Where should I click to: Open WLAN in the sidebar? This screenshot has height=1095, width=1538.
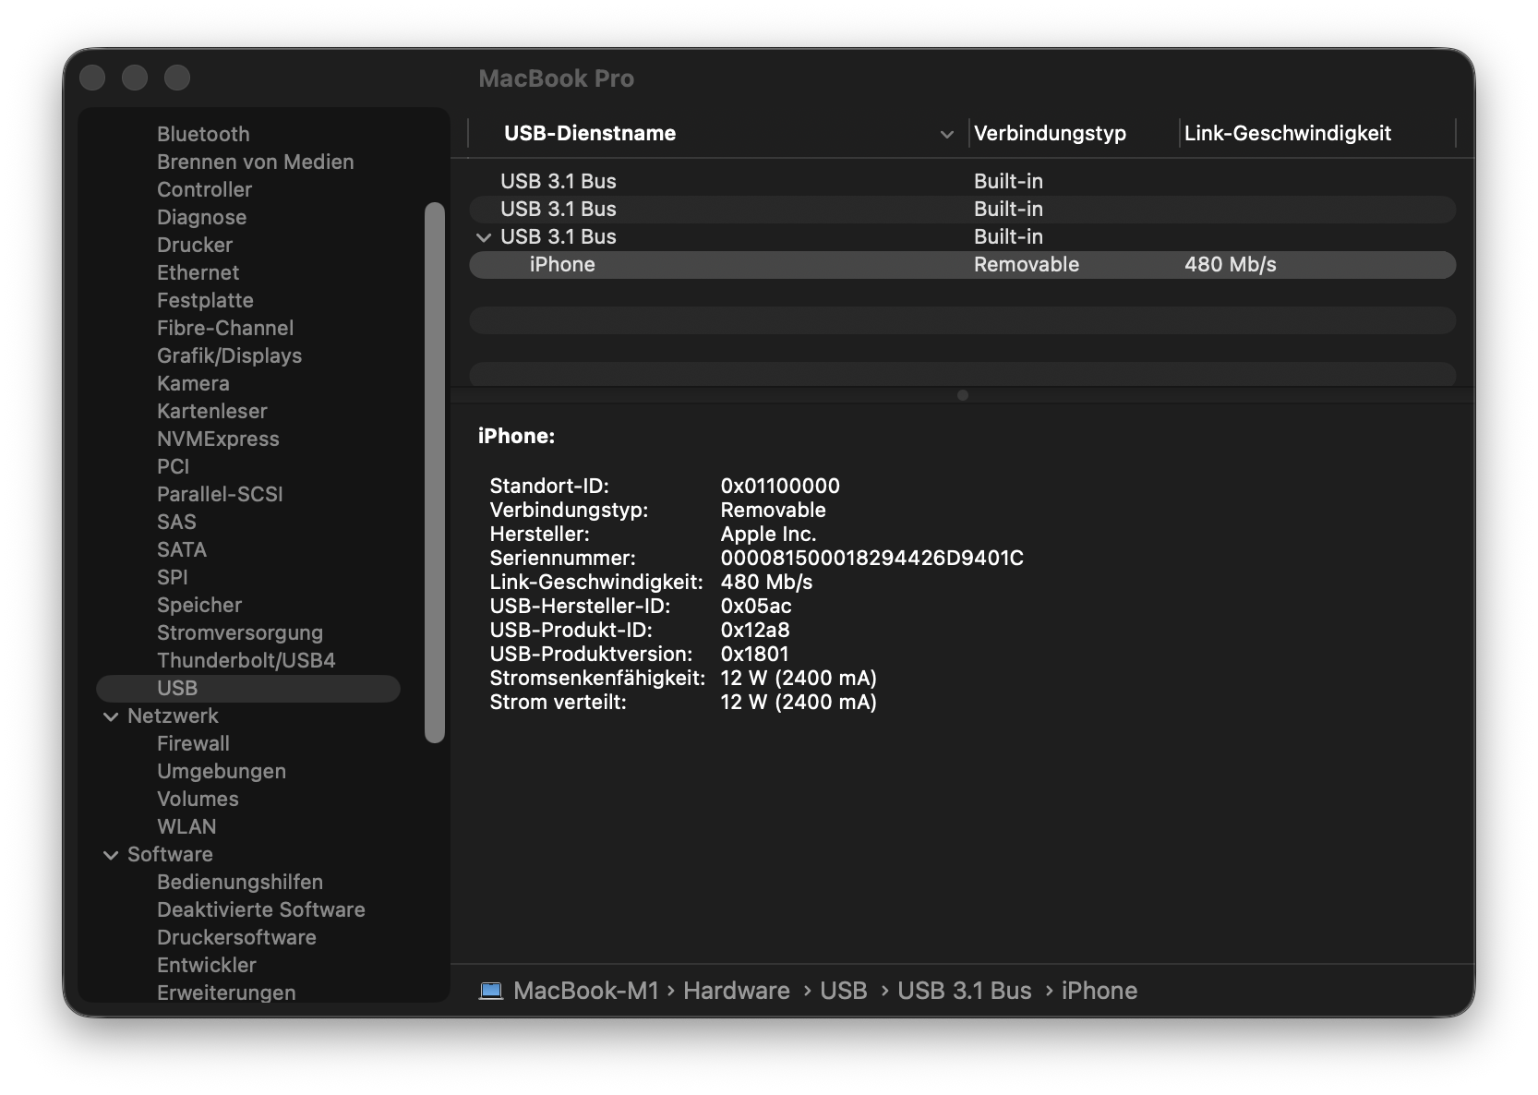click(x=186, y=826)
